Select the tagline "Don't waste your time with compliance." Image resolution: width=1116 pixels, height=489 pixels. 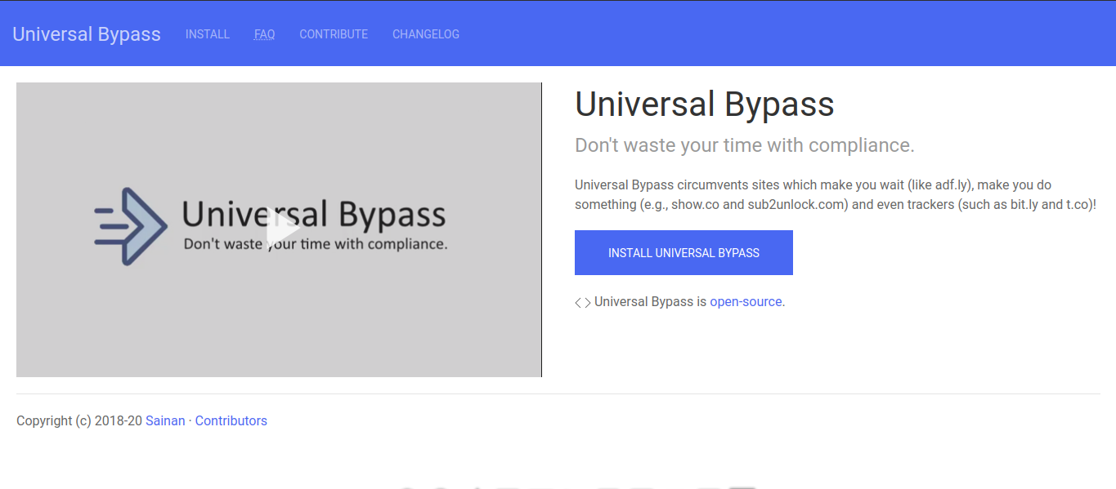click(x=745, y=145)
